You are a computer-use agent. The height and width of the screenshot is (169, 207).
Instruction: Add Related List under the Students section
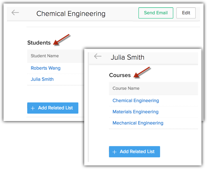click(53, 108)
